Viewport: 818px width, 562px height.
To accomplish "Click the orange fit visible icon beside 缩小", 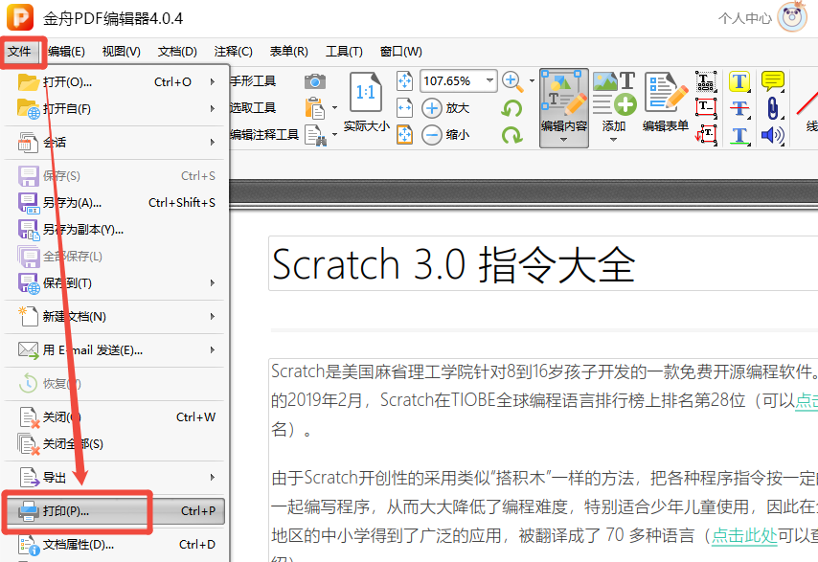I will (405, 134).
